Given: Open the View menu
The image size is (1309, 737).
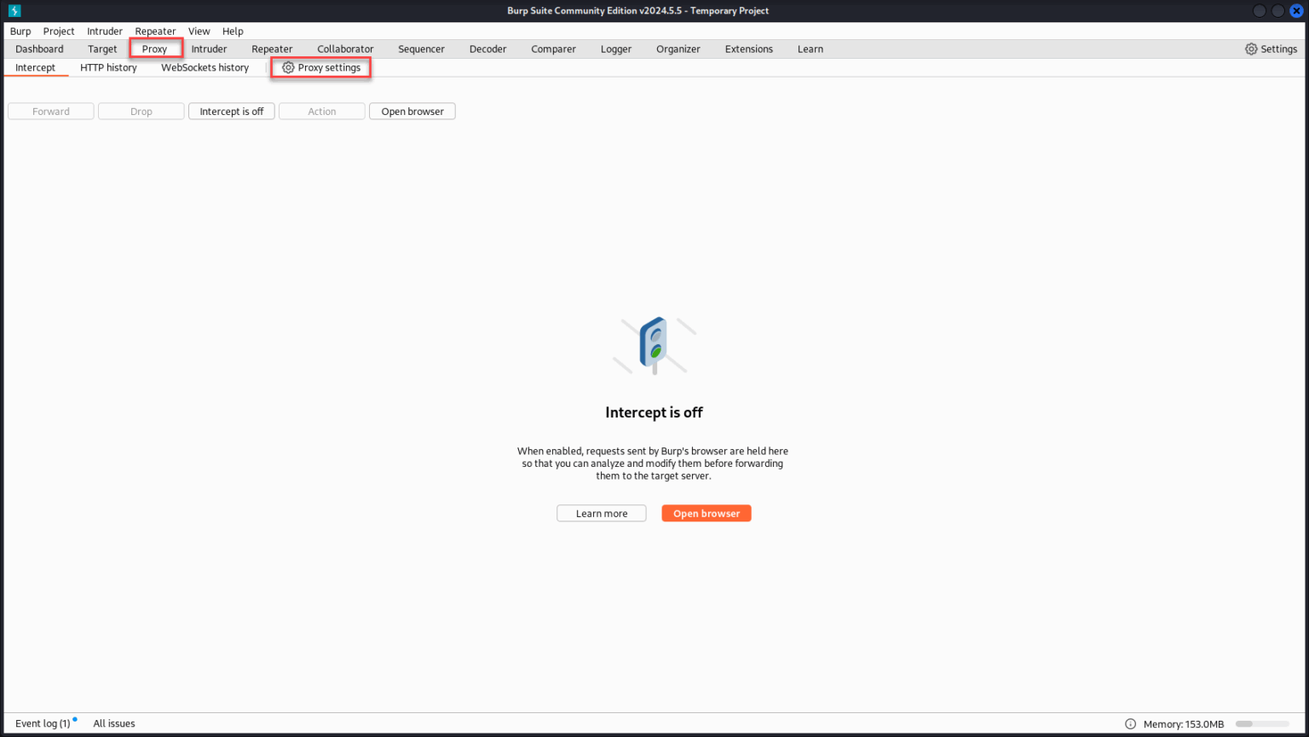Looking at the screenshot, I should (199, 31).
